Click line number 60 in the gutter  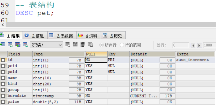pos(5,13)
